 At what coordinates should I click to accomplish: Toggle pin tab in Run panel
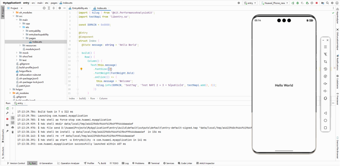coord(7,131)
